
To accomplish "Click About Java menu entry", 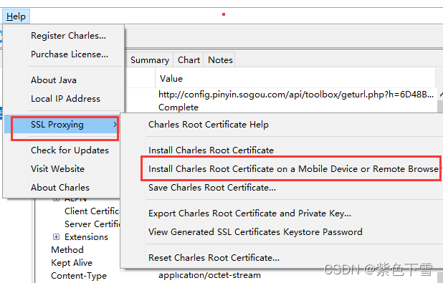I will pos(54,80).
